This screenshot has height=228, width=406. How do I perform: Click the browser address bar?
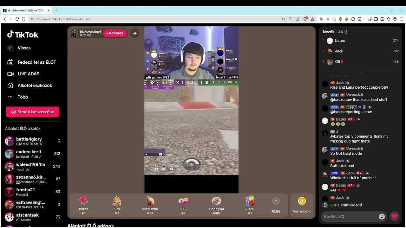[155, 19]
